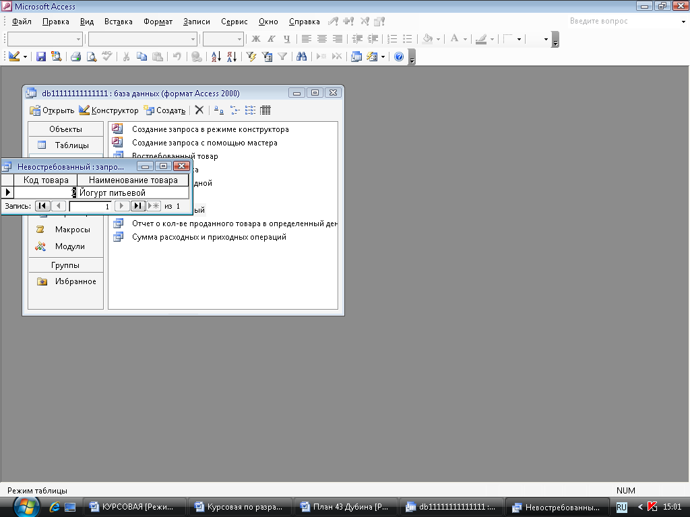Image resolution: width=690 pixels, height=517 pixels.
Task: Click the file search icon beside Save
Action: (57, 57)
